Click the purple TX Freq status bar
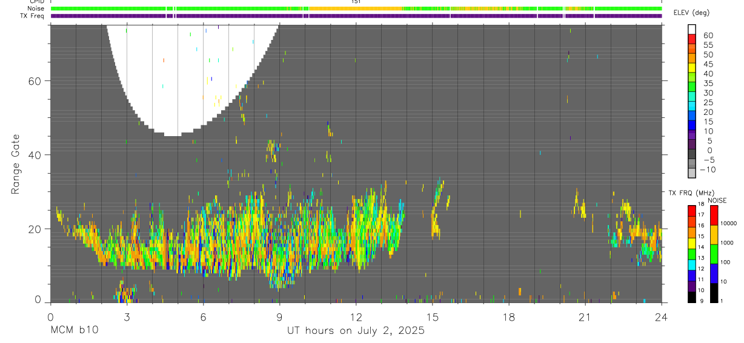The image size is (744, 343). click(356, 16)
